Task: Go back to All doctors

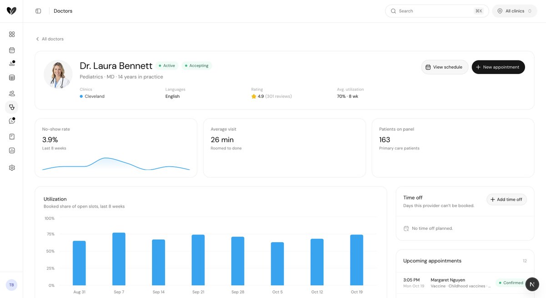Action: click(x=50, y=39)
